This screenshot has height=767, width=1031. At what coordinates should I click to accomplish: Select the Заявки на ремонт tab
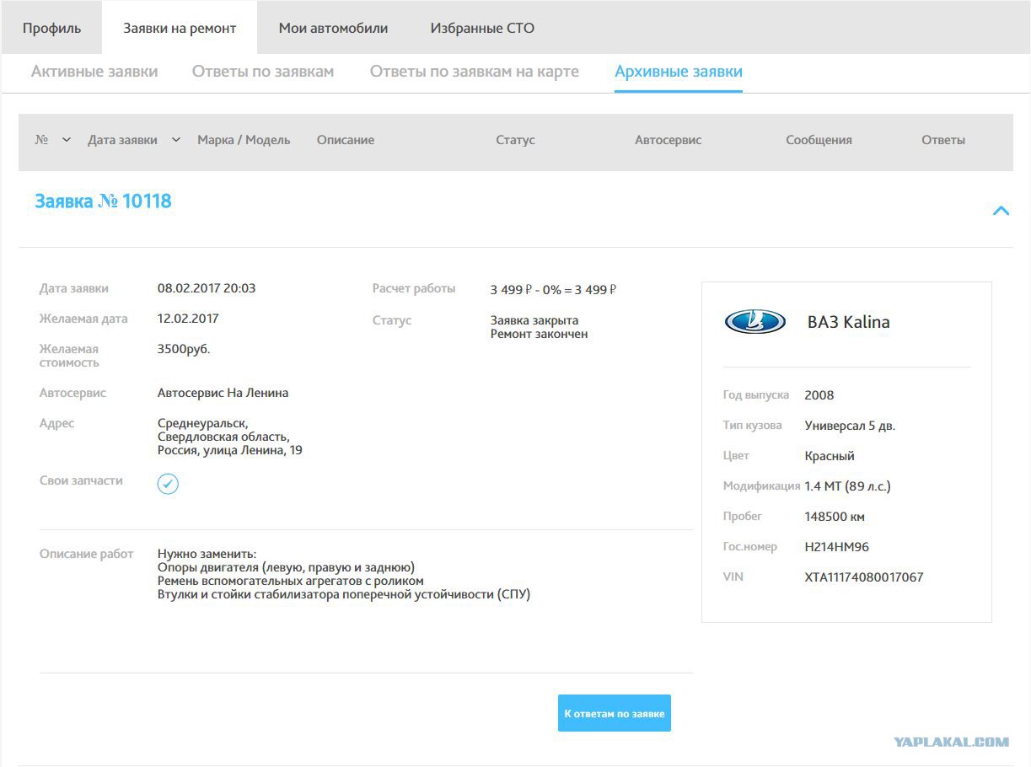point(180,28)
